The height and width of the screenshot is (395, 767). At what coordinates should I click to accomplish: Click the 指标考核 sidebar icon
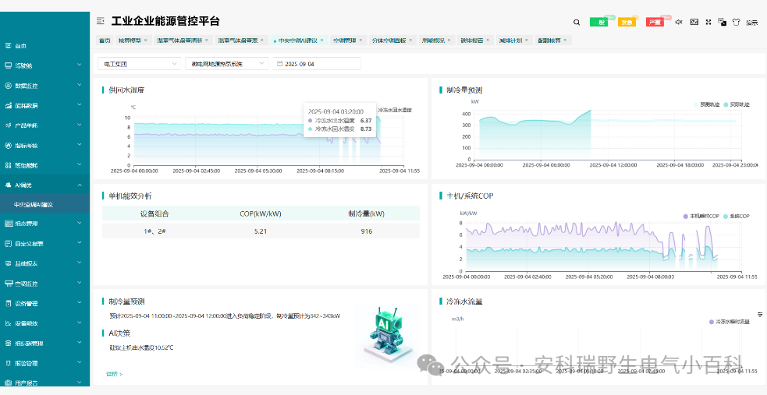point(8,146)
